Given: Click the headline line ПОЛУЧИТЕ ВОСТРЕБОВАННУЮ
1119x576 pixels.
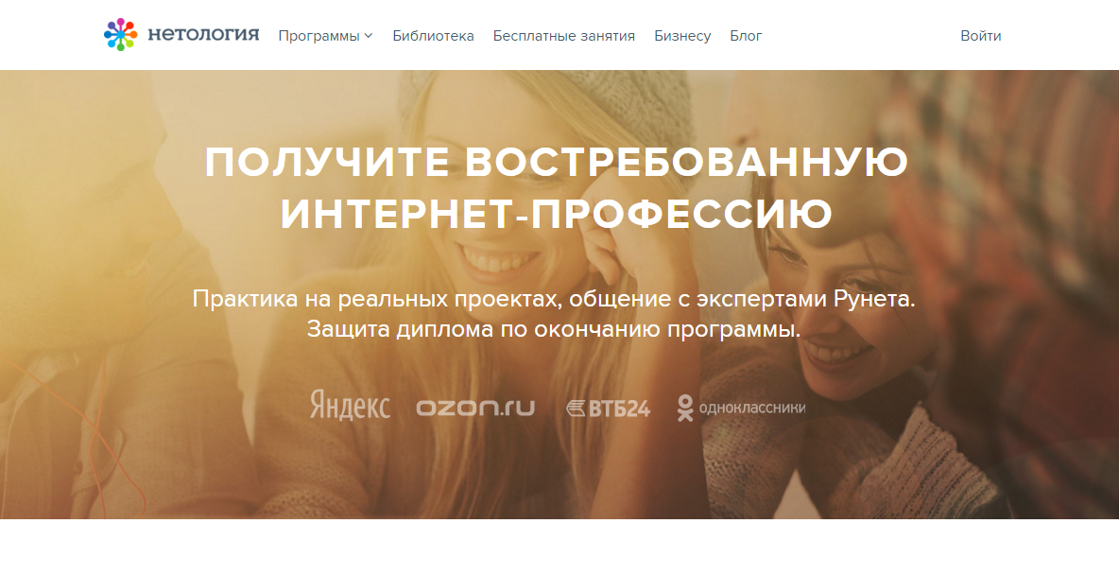Looking at the screenshot, I should 556,162.
